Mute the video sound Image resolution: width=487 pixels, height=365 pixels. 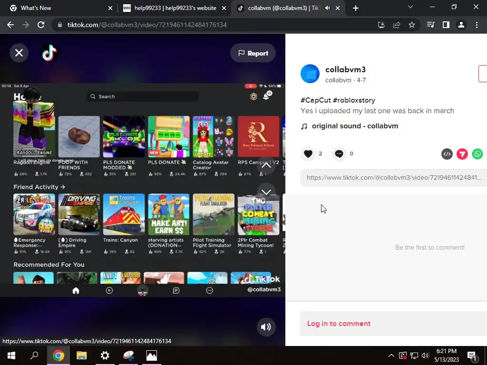click(x=266, y=327)
